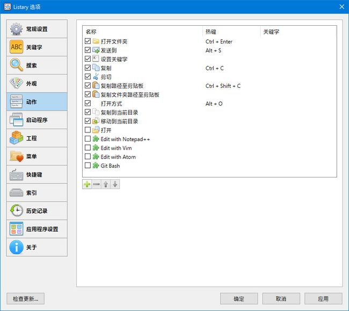Viewport: 349px width, 311px height.
Task: Click the move-up arrow icon
Action: tap(106, 184)
